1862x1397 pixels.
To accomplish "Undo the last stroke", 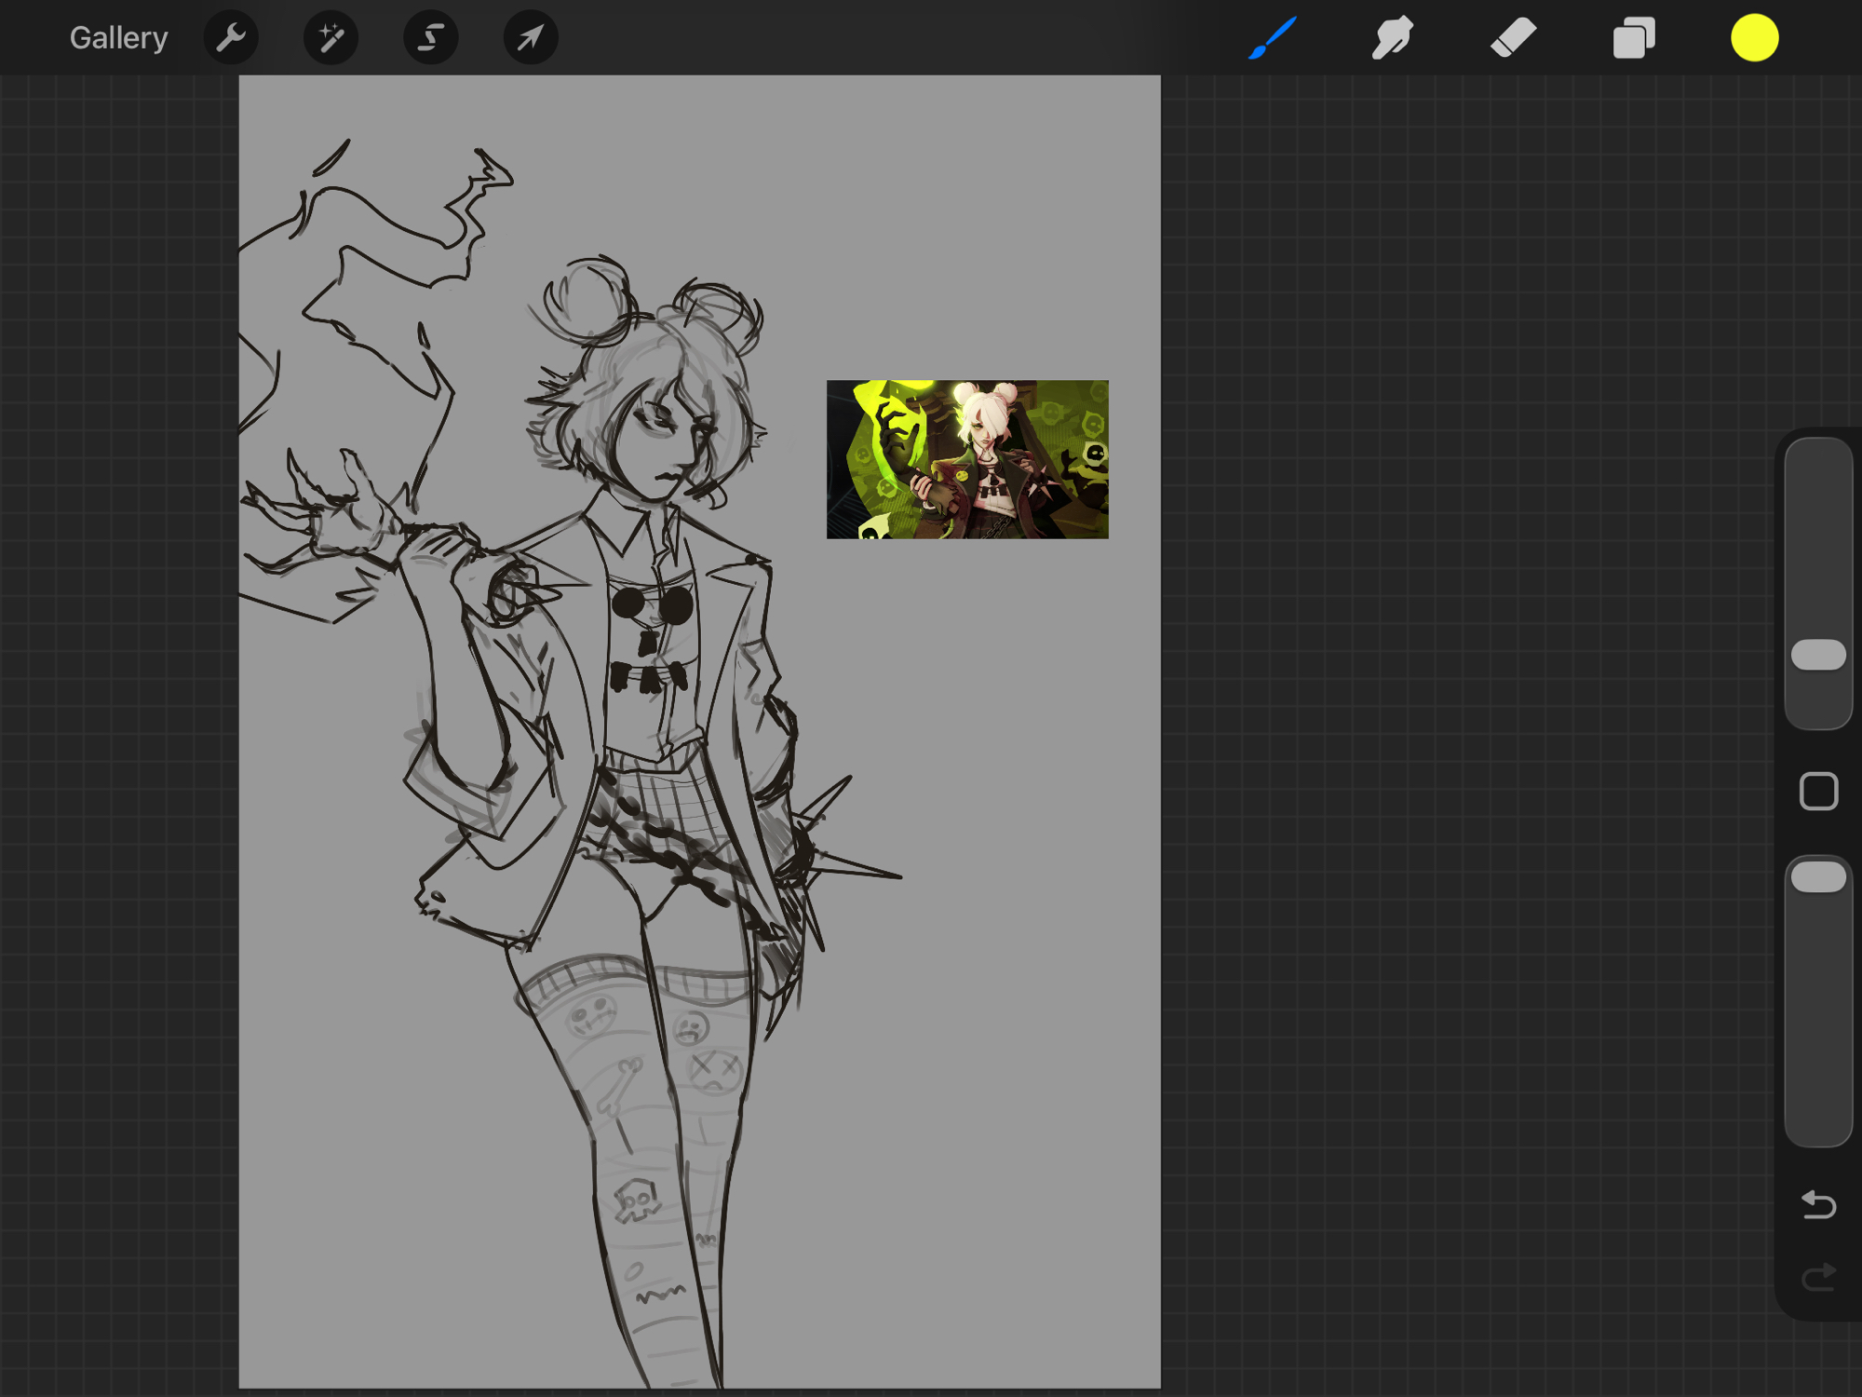I will [1818, 1204].
